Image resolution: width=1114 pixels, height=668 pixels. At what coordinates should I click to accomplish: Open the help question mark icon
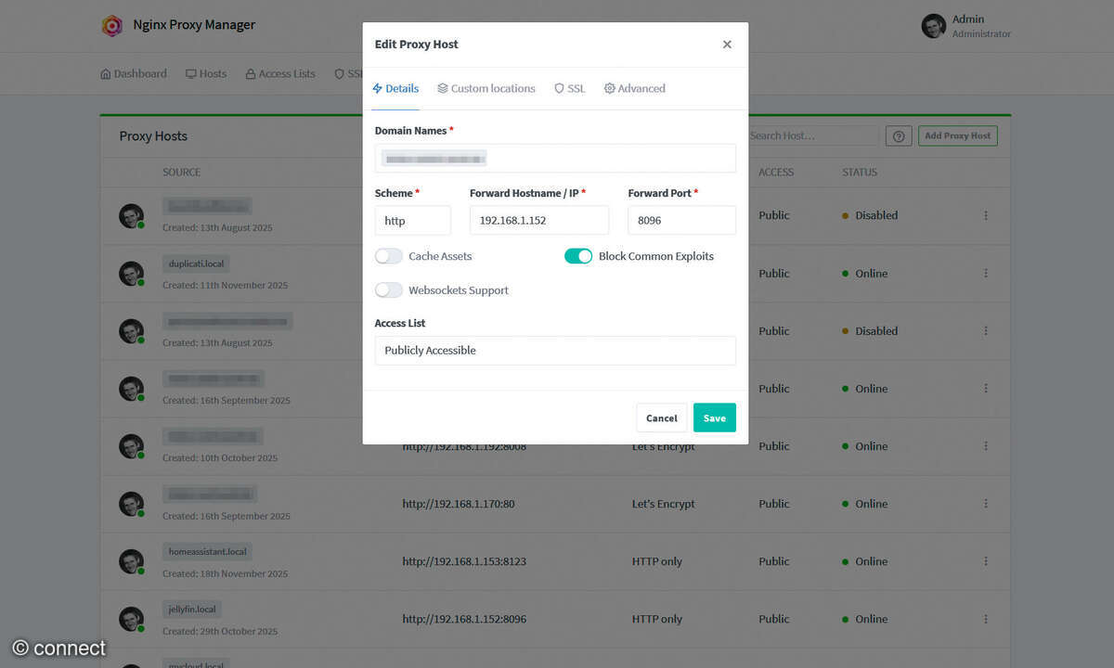(898, 135)
